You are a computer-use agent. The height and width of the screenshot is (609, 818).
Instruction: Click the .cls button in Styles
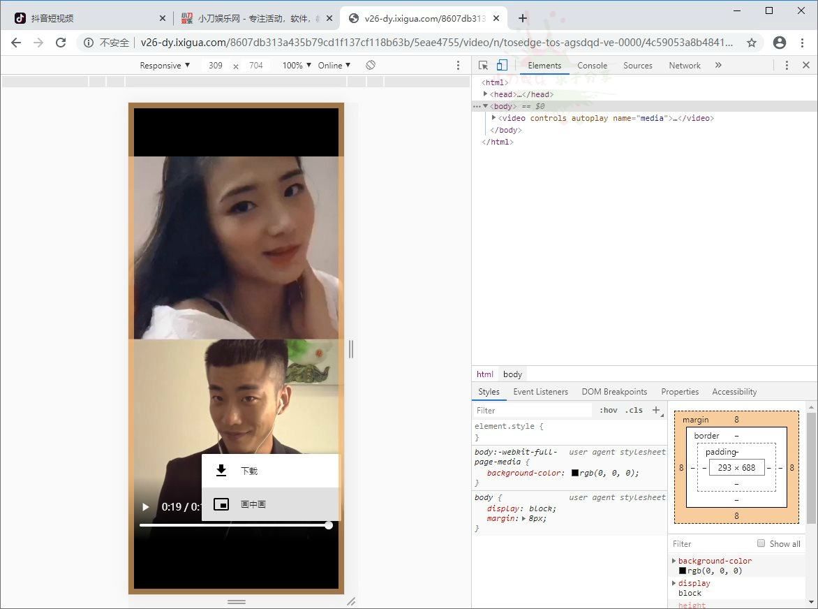coord(634,410)
